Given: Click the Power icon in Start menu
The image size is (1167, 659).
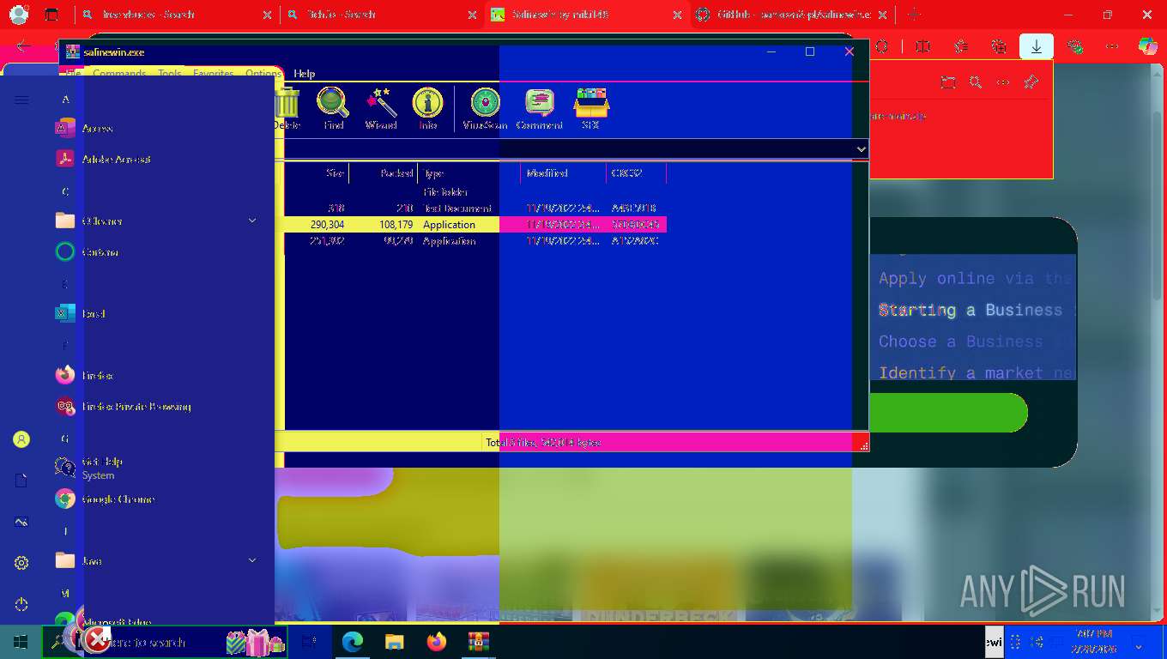Looking at the screenshot, I should click(x=21, y=604).
